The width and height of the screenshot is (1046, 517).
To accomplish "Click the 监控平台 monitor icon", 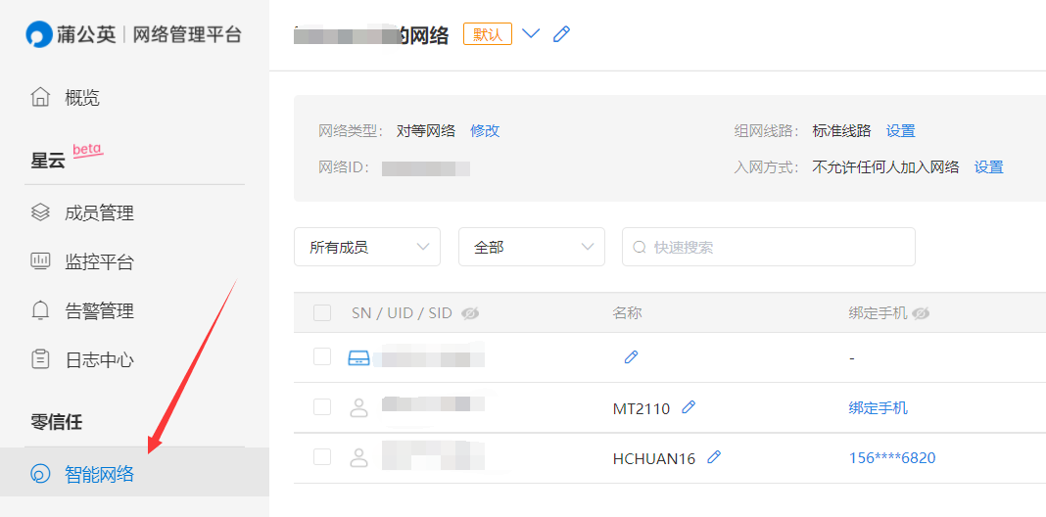I will click(41, 260).
